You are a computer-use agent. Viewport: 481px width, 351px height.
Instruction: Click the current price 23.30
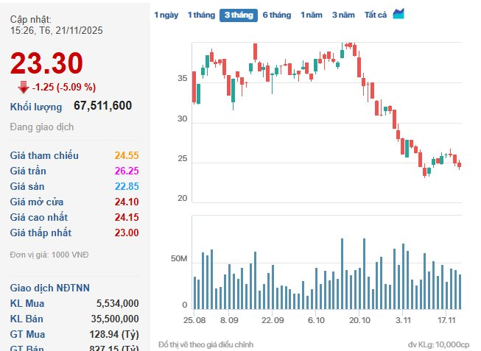click(x=46, y=64)
